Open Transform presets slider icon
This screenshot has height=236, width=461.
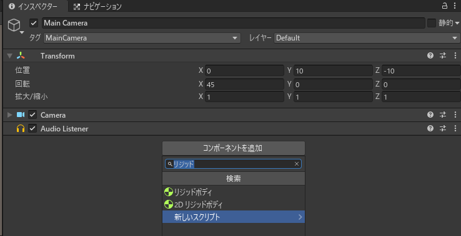pos(443,55)
